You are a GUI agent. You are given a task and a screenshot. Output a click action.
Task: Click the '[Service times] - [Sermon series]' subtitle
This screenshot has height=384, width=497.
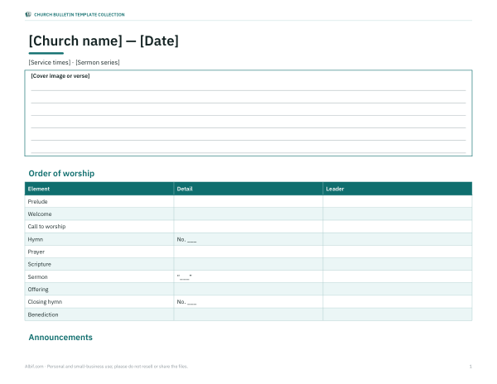click(75, 62)
